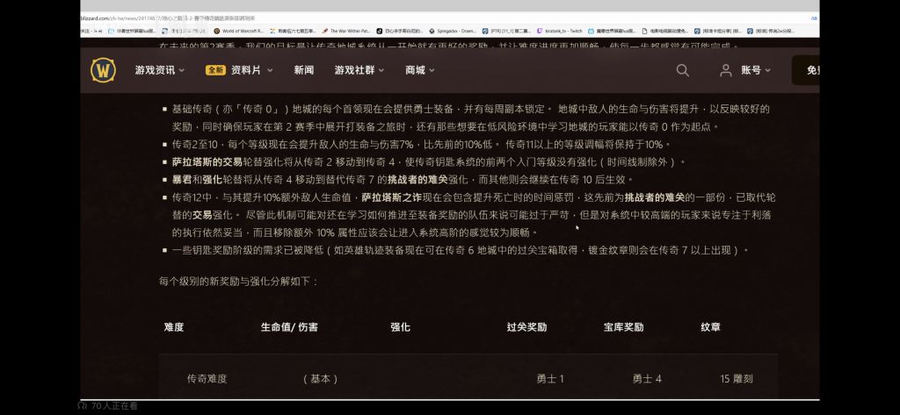Click the 过关奖励 column header
Screen dimensions: 900x415
[x=526, y=327]
